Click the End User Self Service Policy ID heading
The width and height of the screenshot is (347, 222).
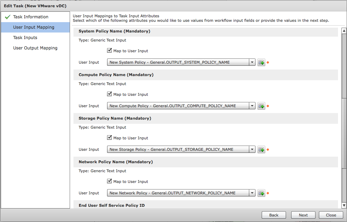[x=112, y=205]
